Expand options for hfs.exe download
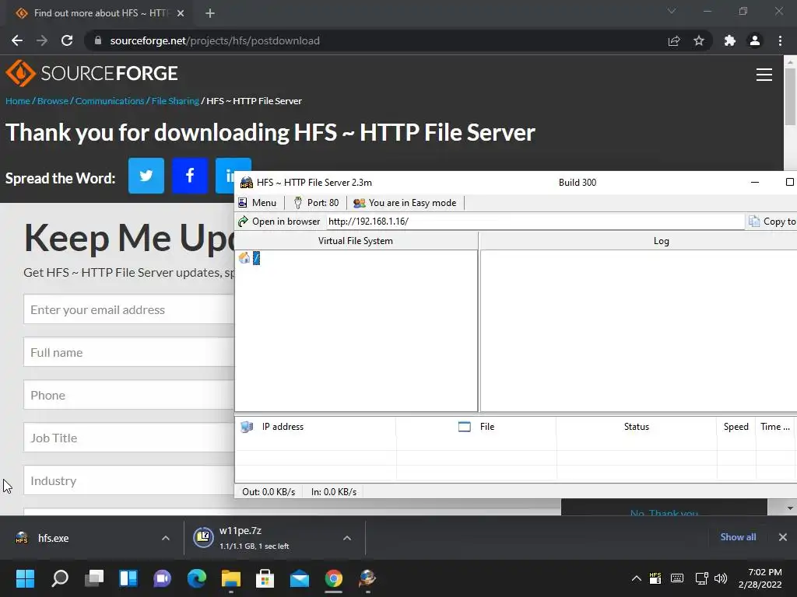The height and width of the screenshot is (597, 797). click(x=166, y=538)
